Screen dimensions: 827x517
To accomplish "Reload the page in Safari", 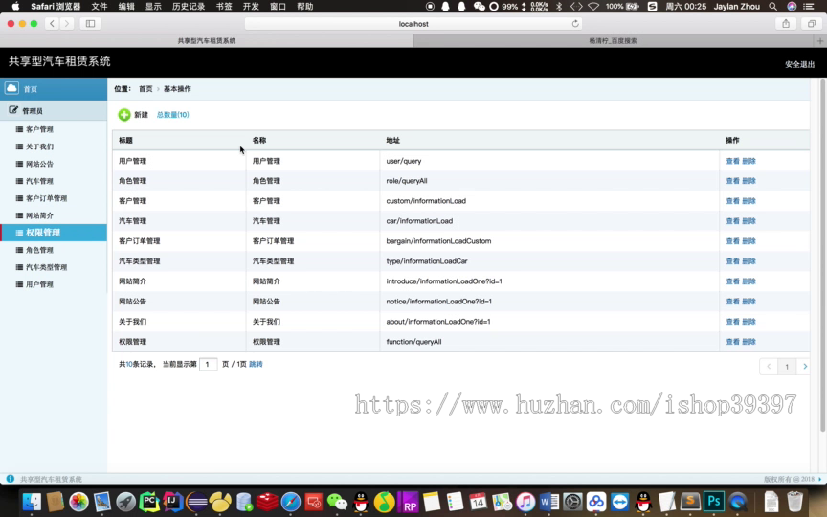I will click(x=575, y=23).
